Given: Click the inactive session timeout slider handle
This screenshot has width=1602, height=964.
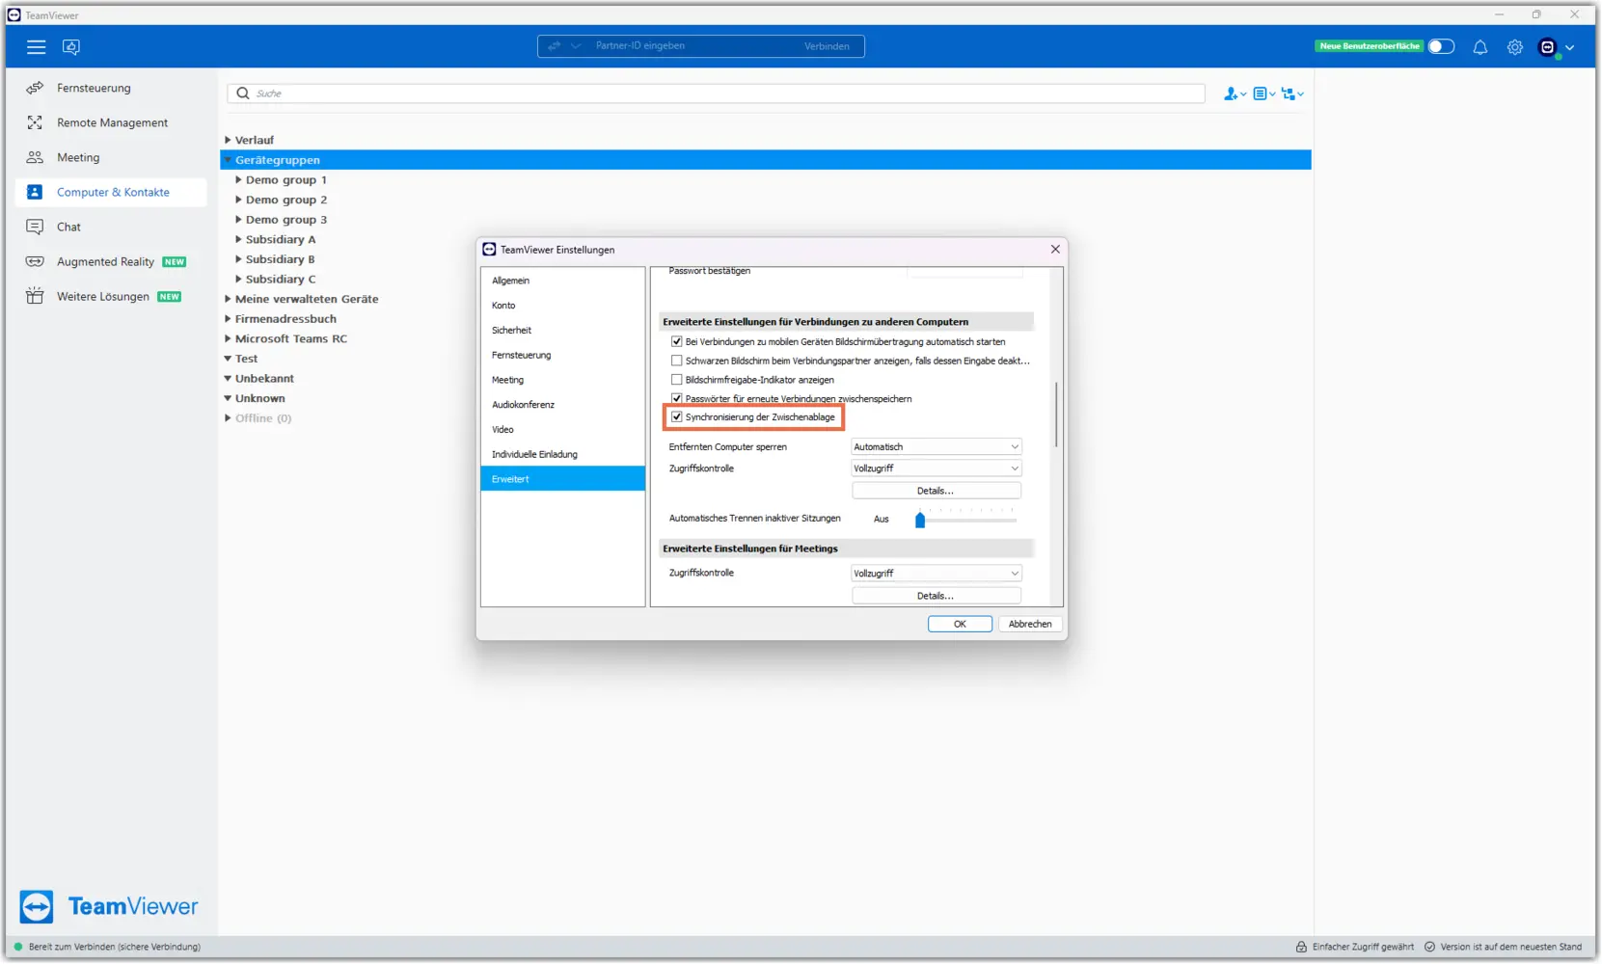Looking at the screenshot, I should [920, 521].
